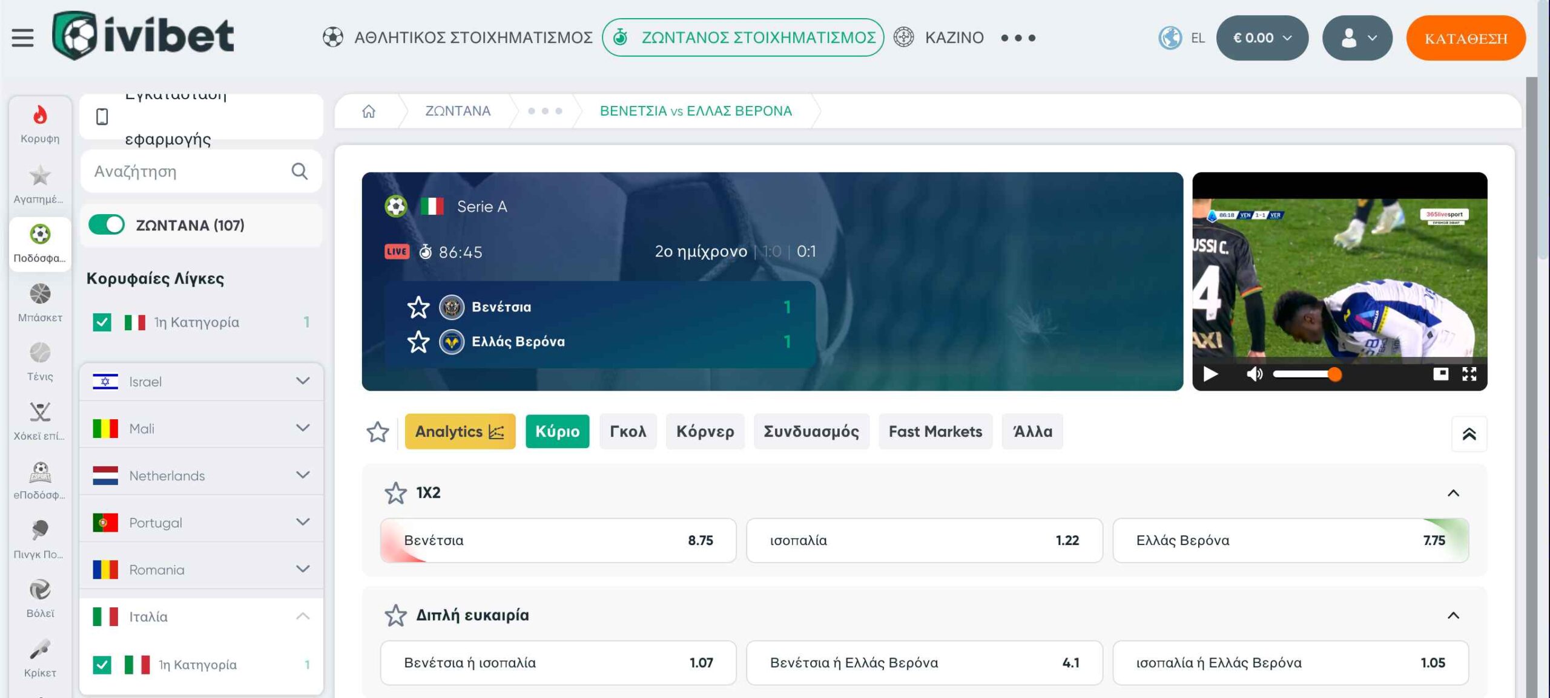The height and width of the screenshot is (698, 1550).
Task: Toggle the ΖΩΝΤΑΝΑ live switch
Action: click(x=107, y=225)
